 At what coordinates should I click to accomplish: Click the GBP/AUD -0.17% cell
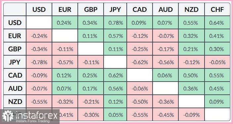165,49
